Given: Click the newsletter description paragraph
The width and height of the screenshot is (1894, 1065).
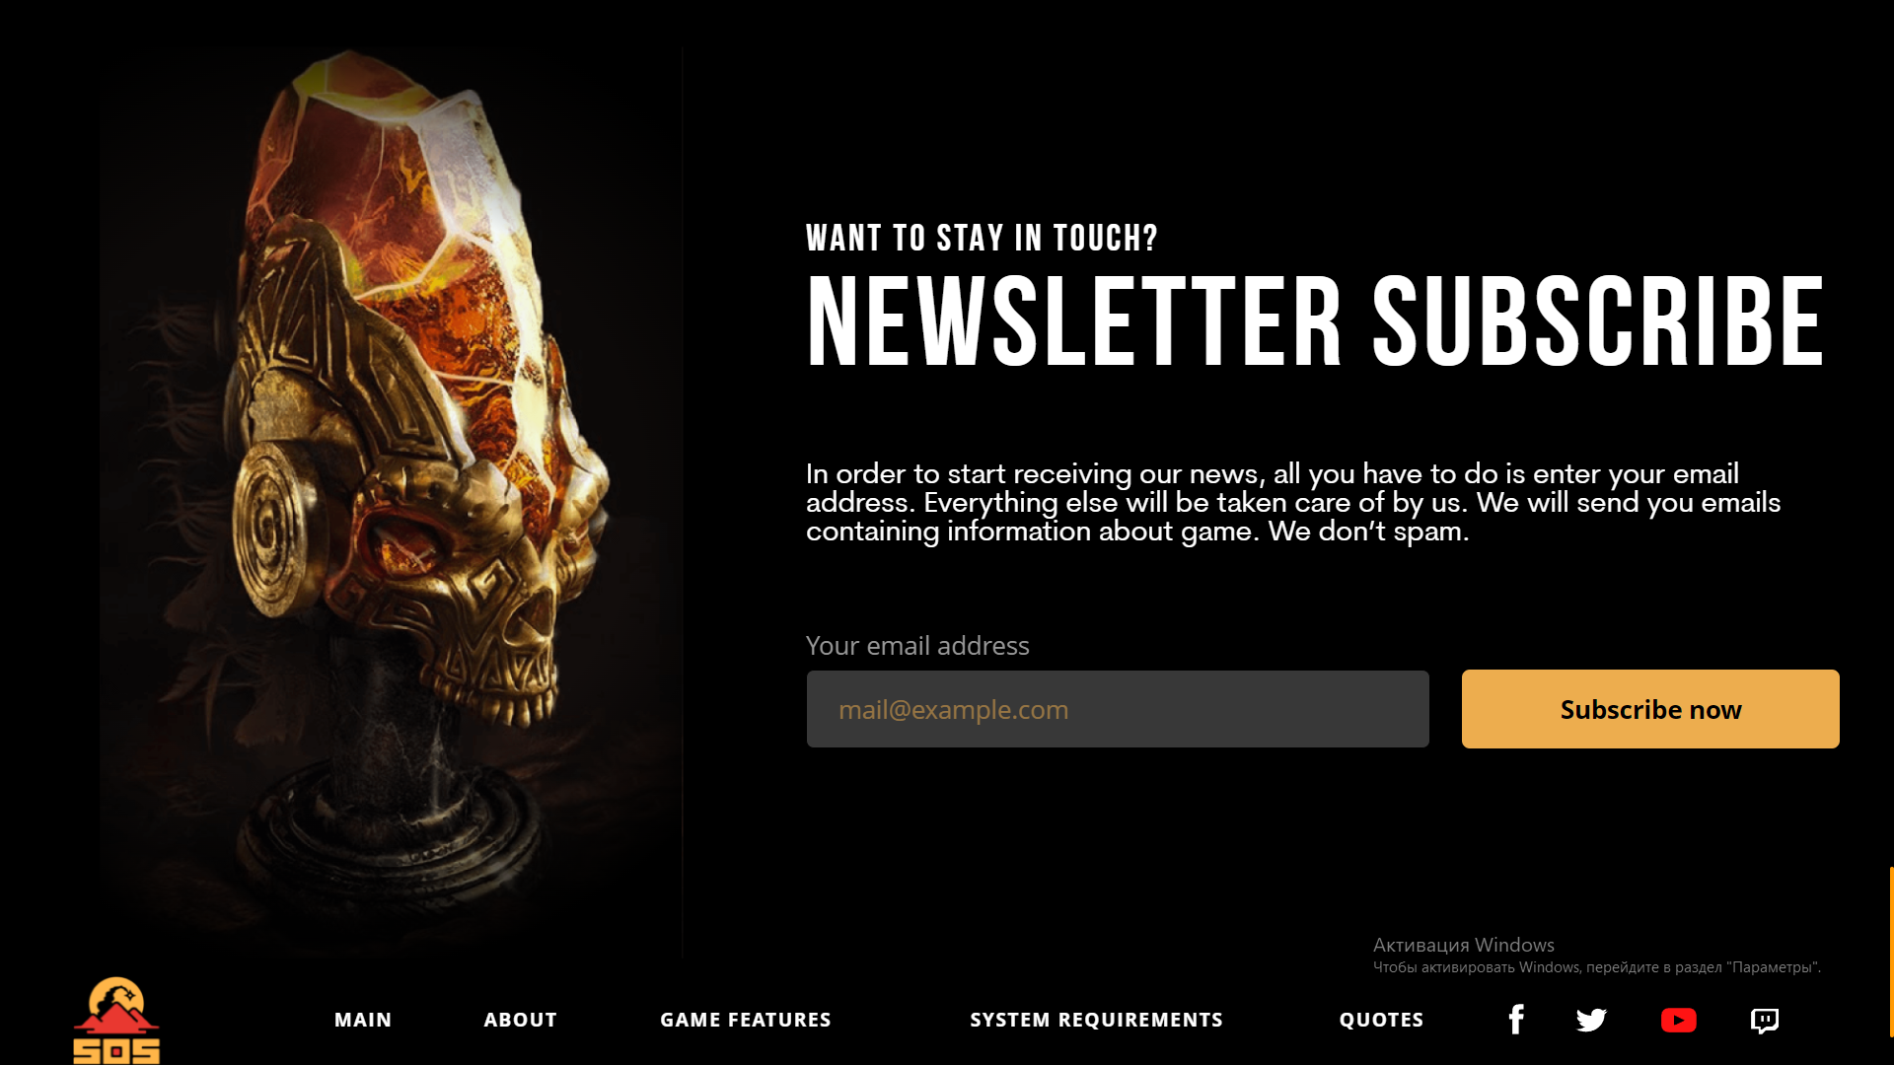Looking at the screenshot, I should [x=1293, y=503].
